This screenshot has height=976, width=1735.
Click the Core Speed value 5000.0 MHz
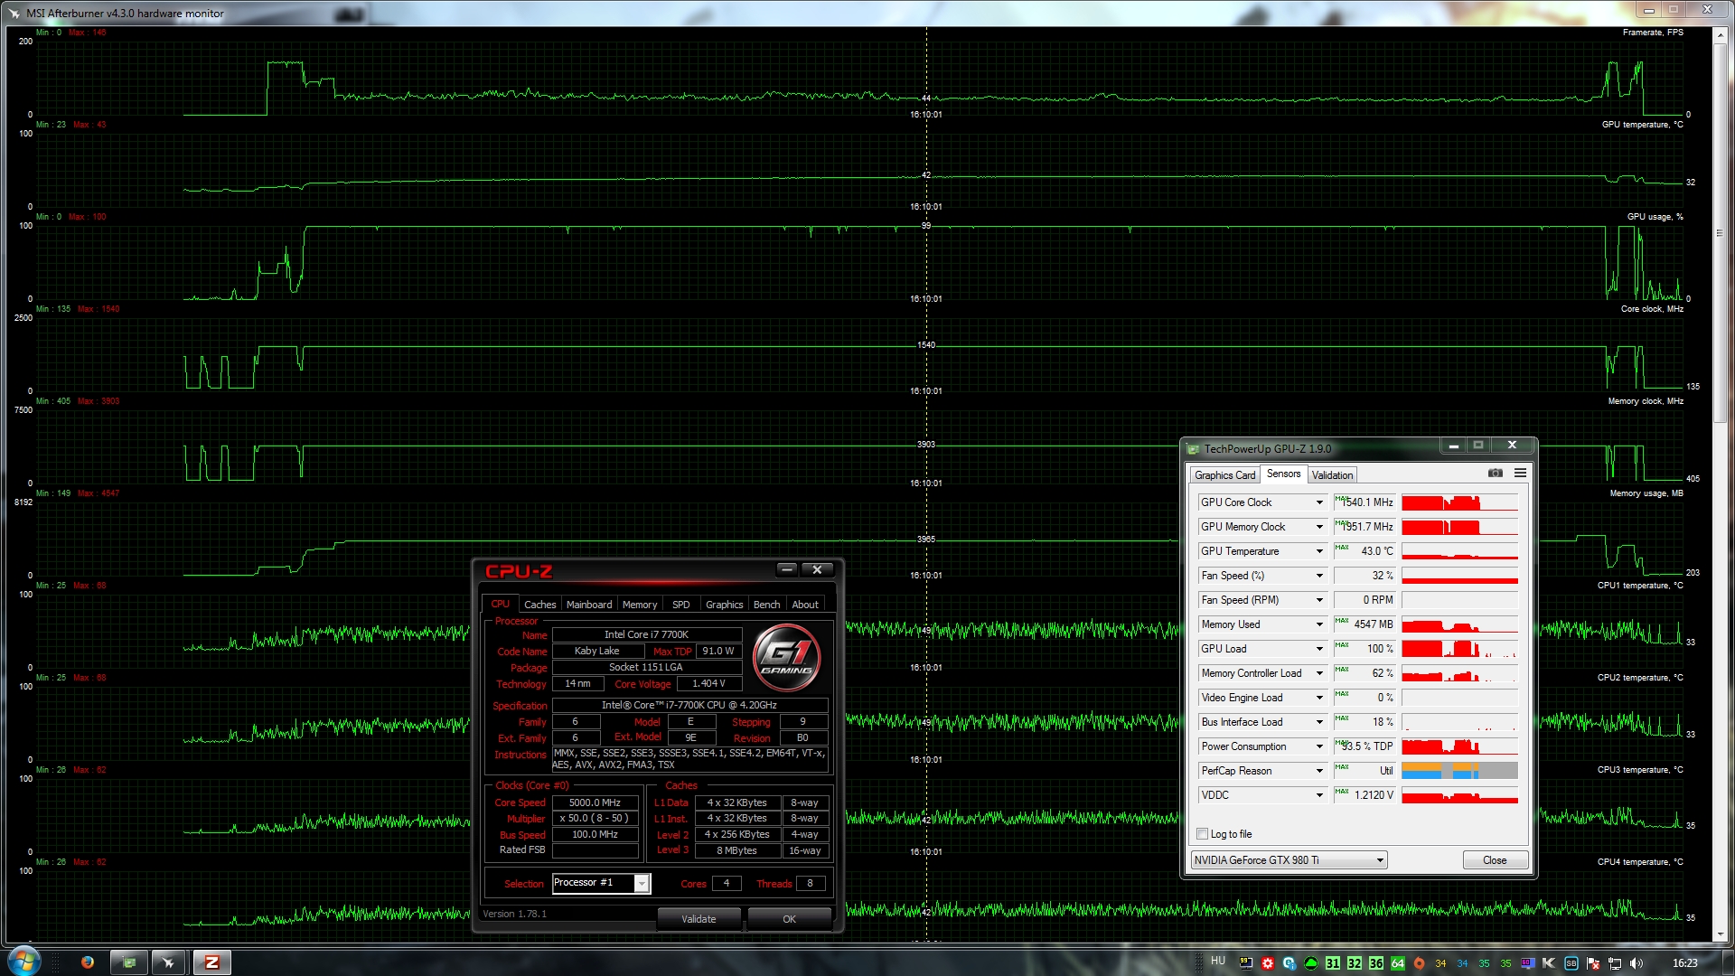click(x=595, y=802)
